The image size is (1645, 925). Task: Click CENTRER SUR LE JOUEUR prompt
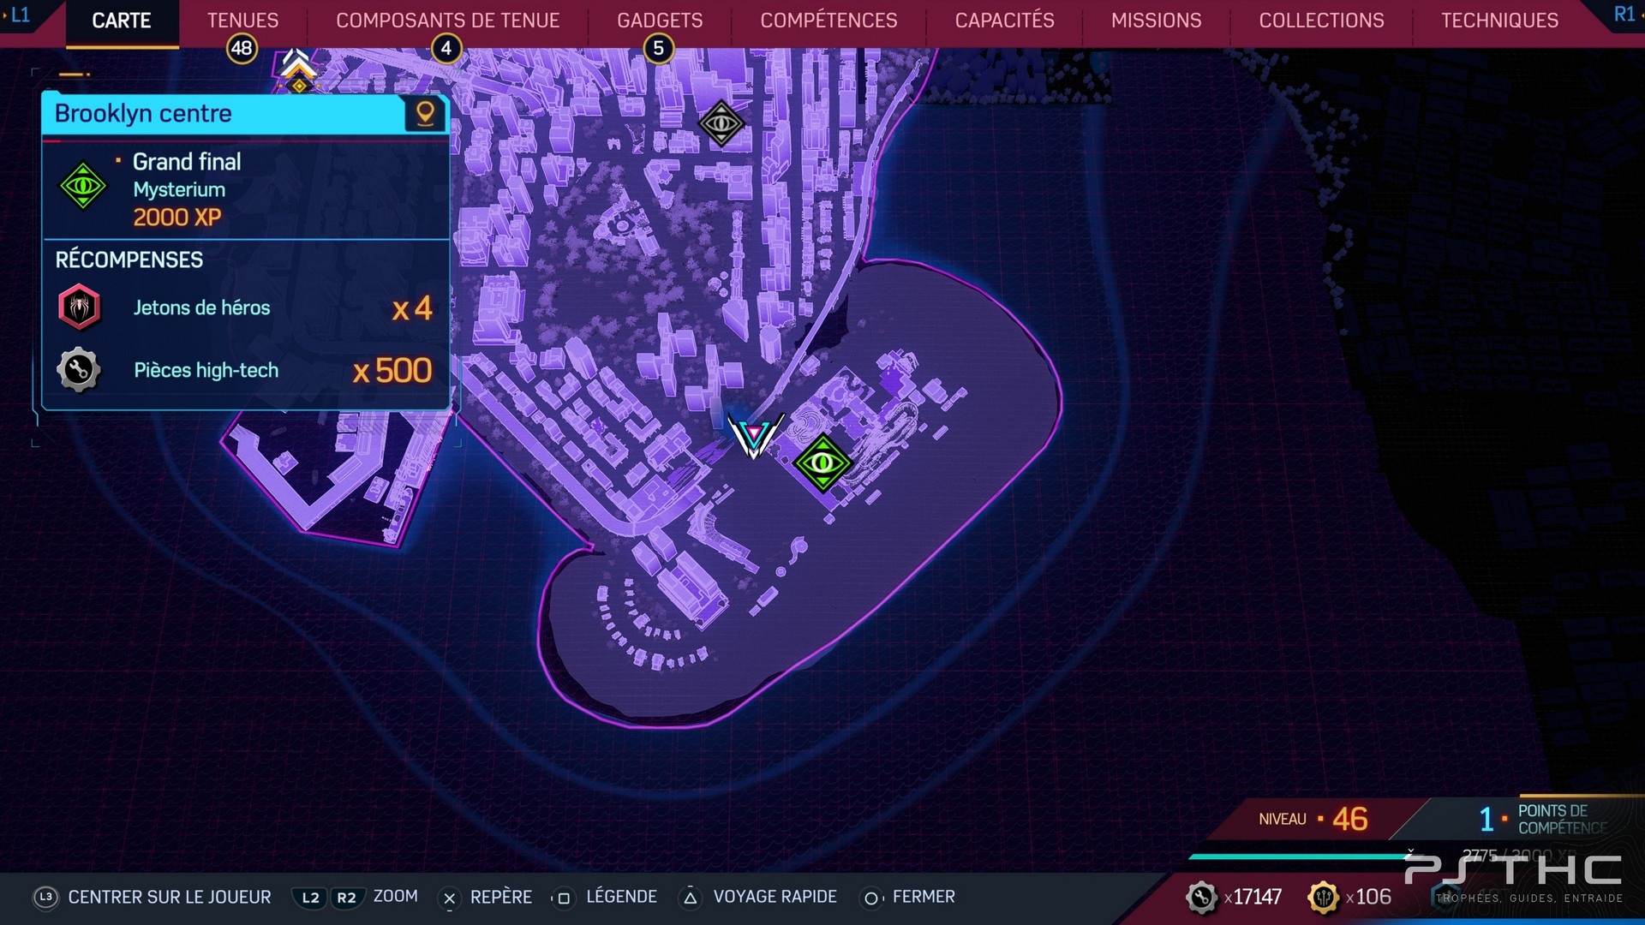170,897
